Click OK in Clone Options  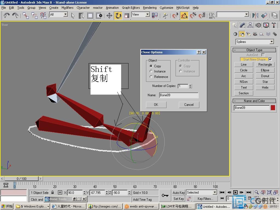tap(156, 105)
